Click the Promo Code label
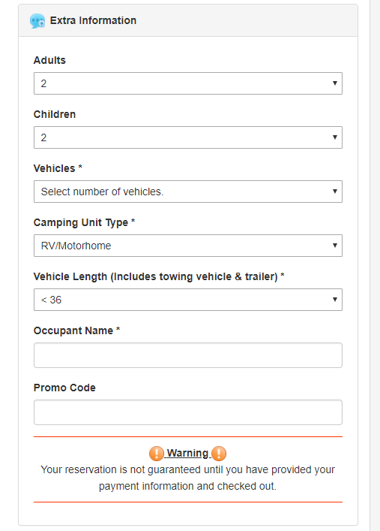Viewport: 380px width, 531px height. click(64, 388)
